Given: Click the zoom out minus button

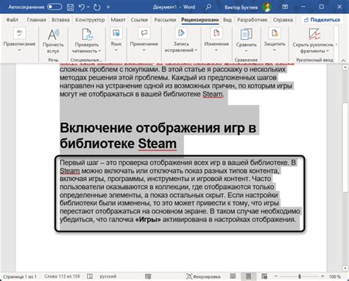Looking at the screenshot, I should click(x=276, y=277).
